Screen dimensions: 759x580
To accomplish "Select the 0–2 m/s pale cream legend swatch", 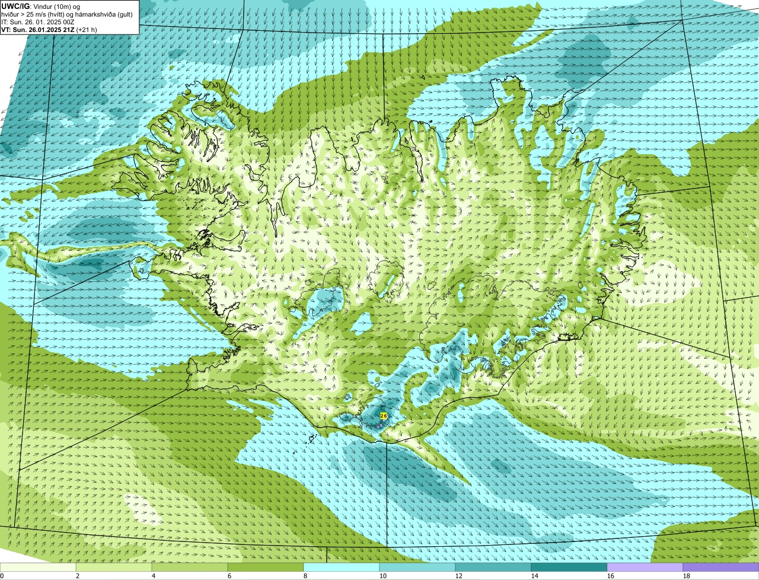I will pyautogui.click(x=38, y=568).
